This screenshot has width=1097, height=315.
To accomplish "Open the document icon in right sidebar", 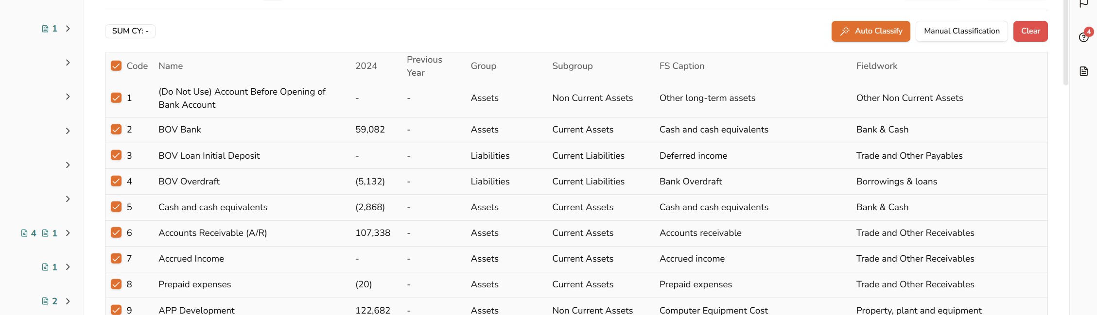I will [x=1083, y=71].
